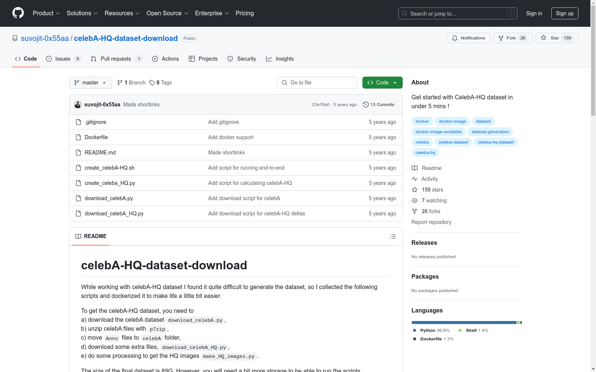Click the docker-image topic tag
The width and height of the screenshot is (596, 372).
[452, 121]
